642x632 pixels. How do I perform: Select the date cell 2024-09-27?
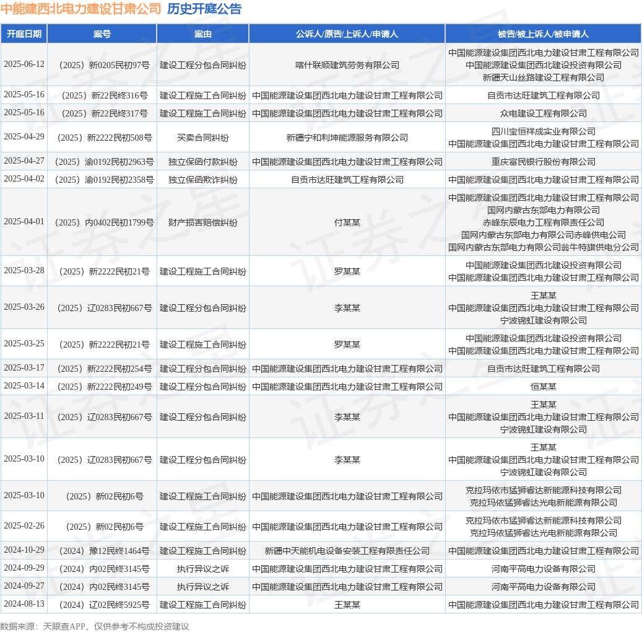(x=24, y=586)
